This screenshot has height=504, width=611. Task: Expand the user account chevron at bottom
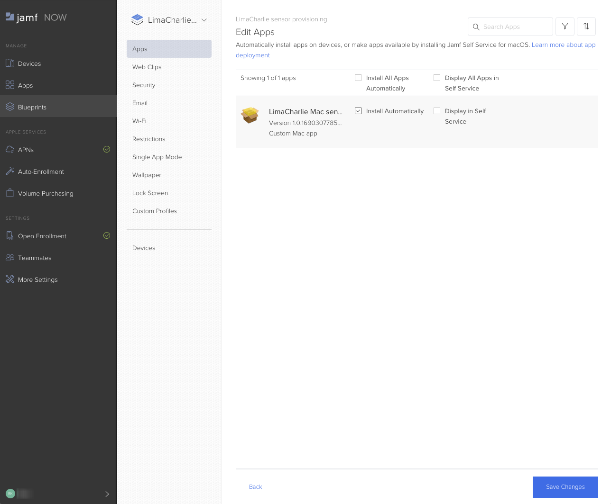pyautogui.click(x=107, y=494)
